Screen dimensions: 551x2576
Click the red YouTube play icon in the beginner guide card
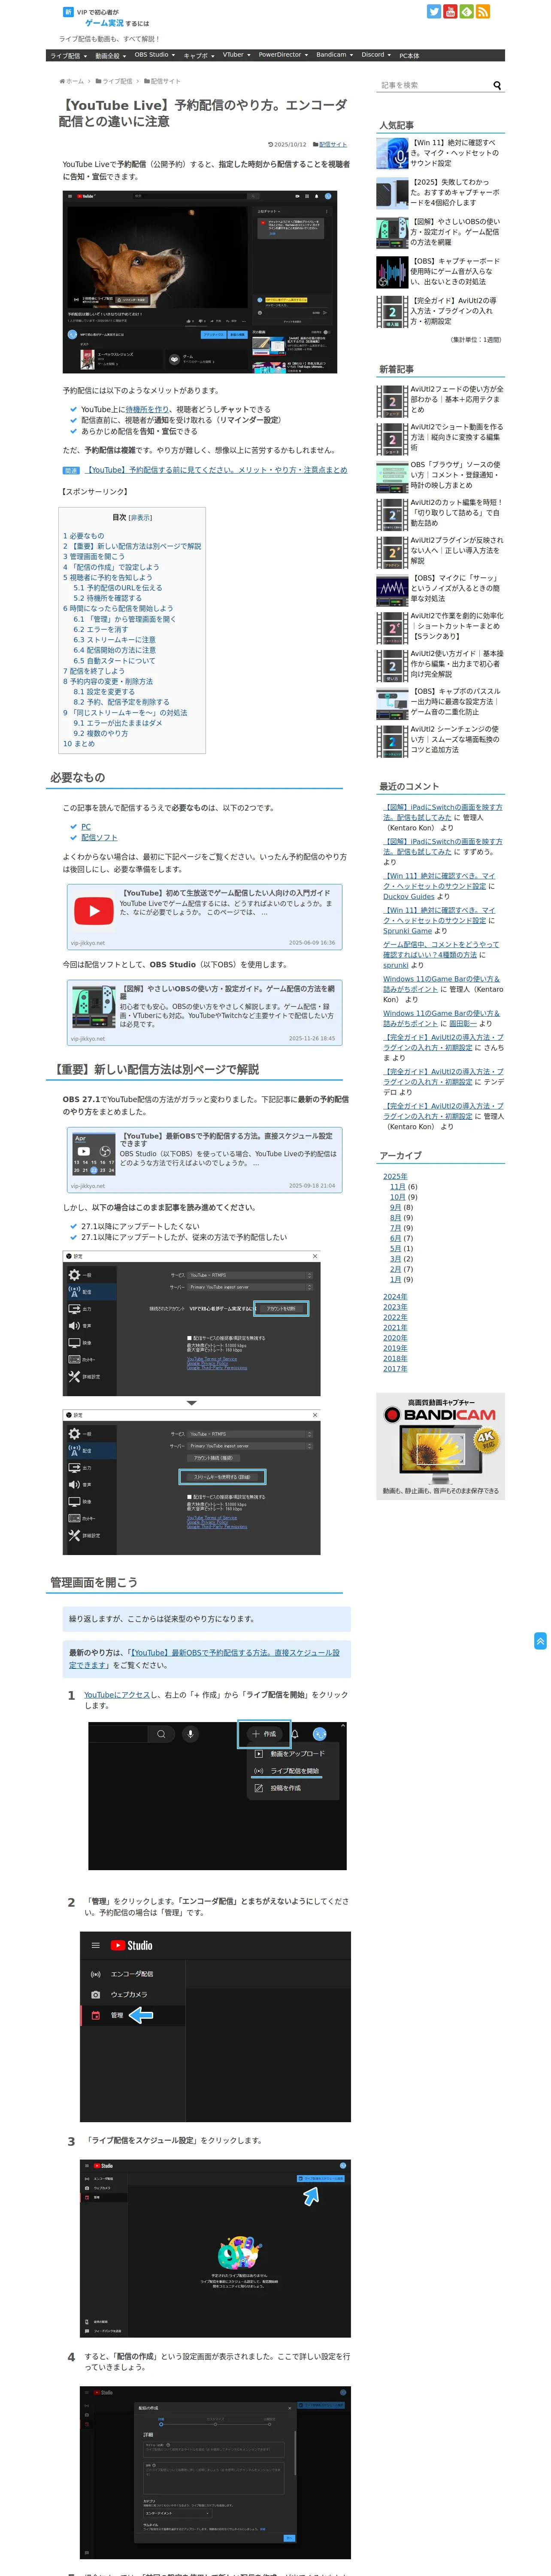point(94,911)
